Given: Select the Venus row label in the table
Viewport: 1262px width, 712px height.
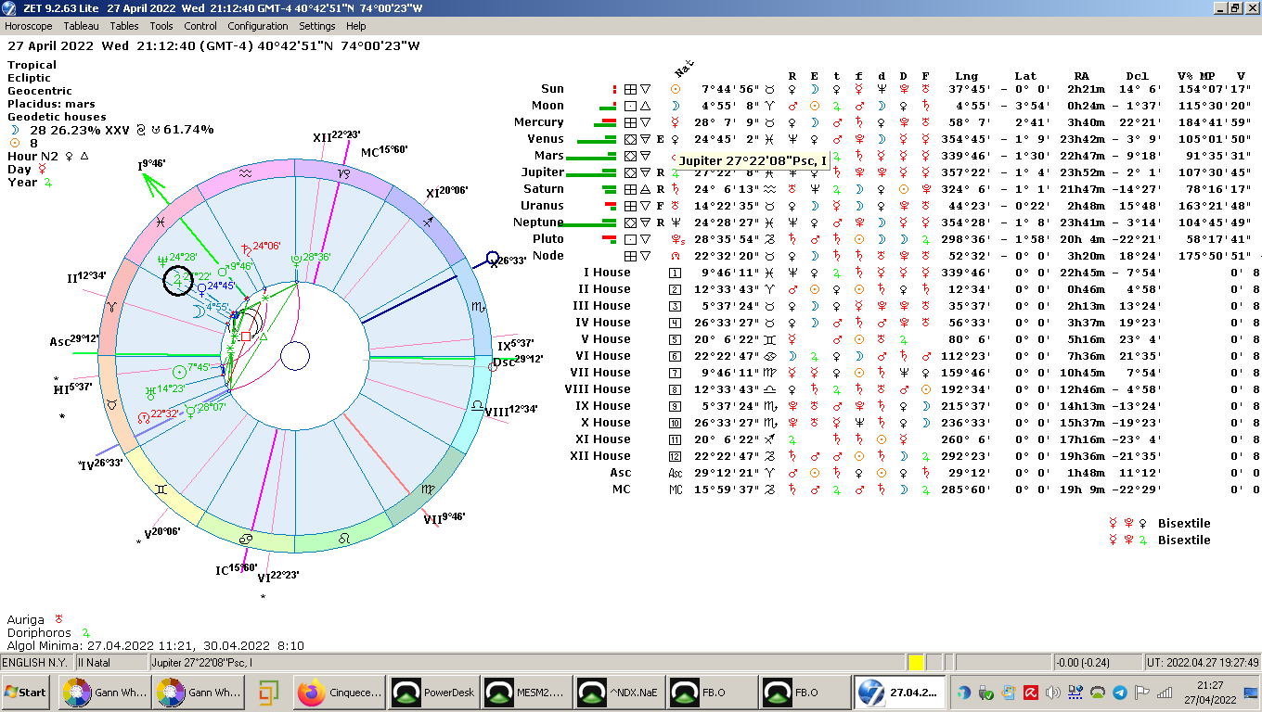Looking at the screenshot, I should click(546, 139).
